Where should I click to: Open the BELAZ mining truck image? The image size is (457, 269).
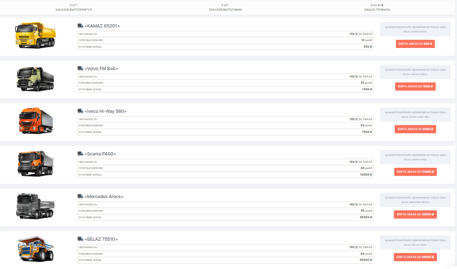[x=36, y=248]
